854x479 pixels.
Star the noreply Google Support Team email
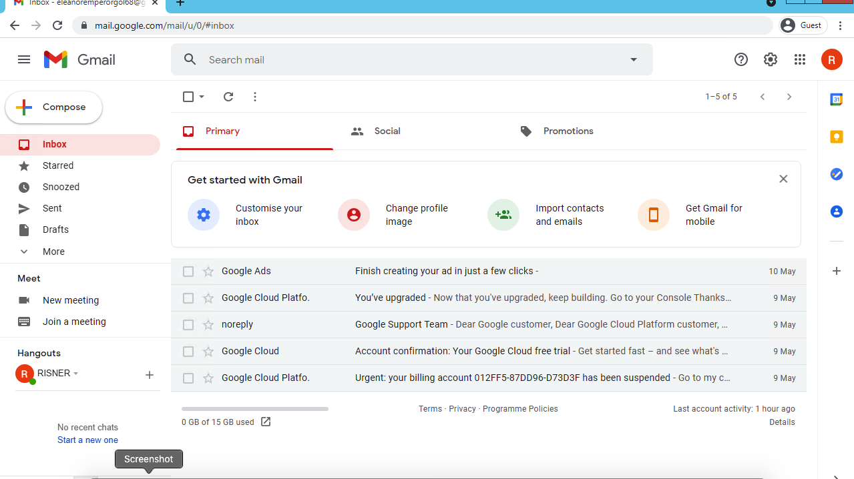(208, 325)
